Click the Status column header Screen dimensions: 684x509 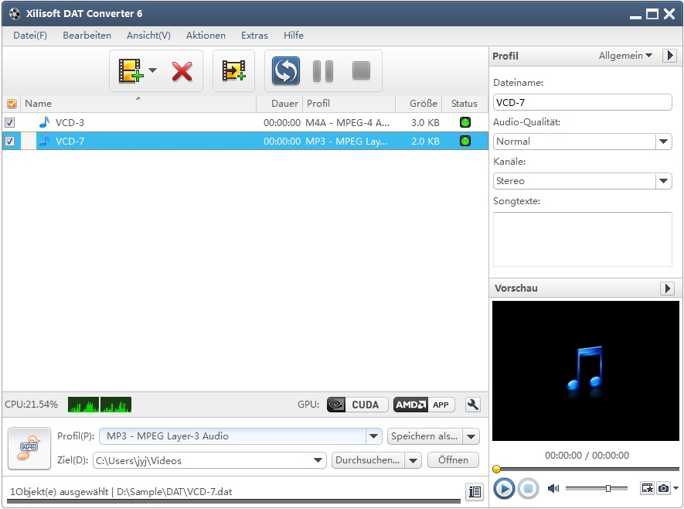(465, 104)
